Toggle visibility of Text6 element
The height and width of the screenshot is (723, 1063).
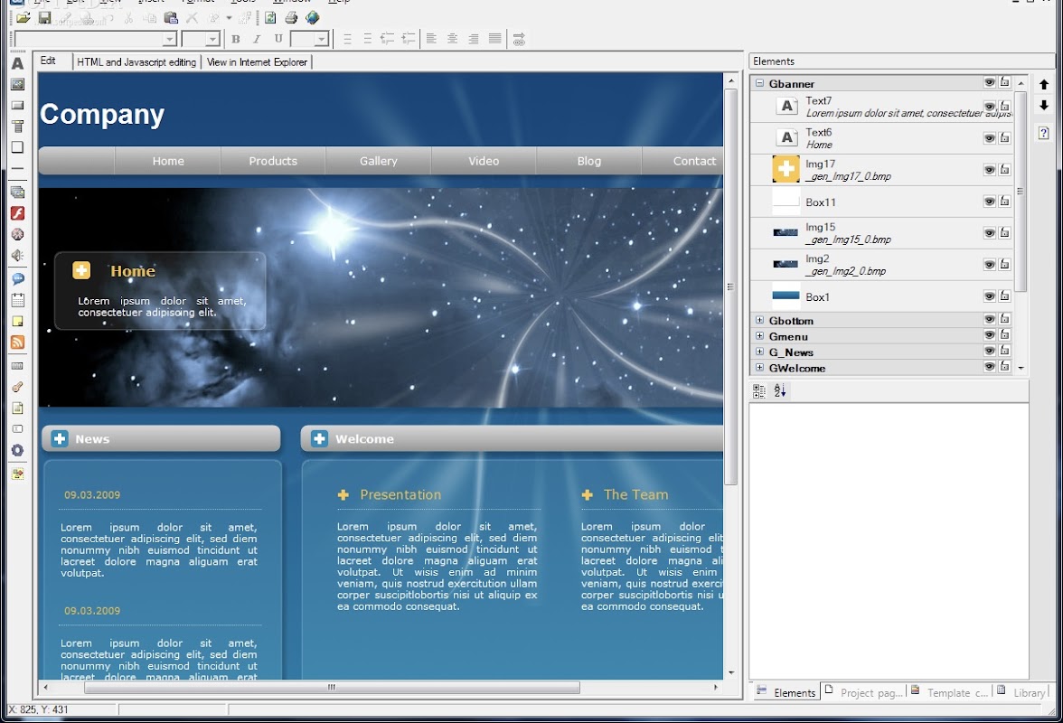click(990, 138)
